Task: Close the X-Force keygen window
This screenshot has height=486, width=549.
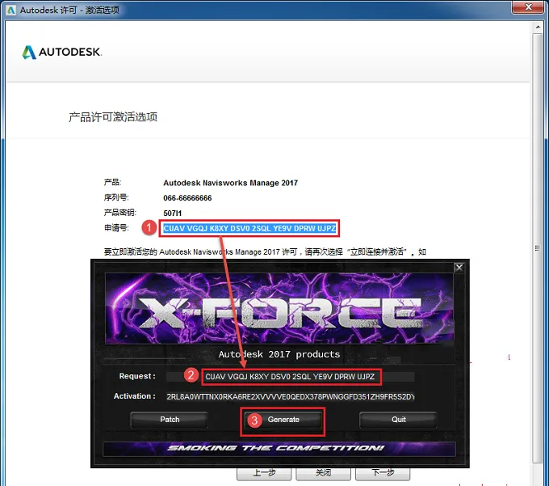Action: pos(459,268)
